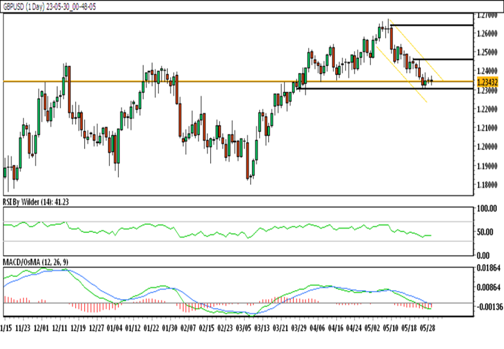The width and height of the screenshot is (504, 349).
Task: Click the 05/02 date label
Action: pos(373,328)
